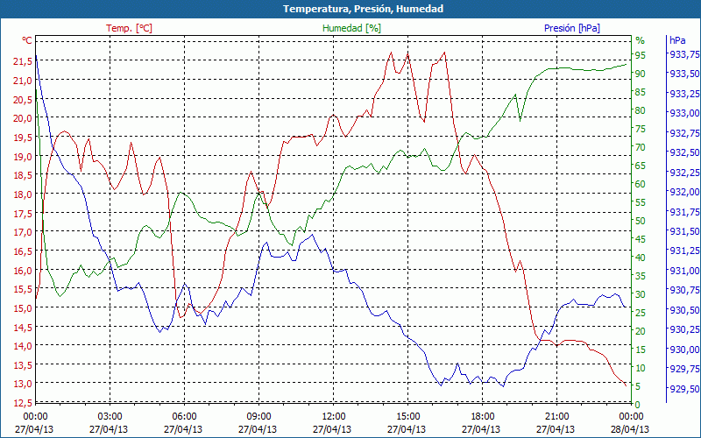Viewport: 701px width, 438px height.
Task: Select the green 'Humedad [%]' legend label
Action: point(352,28)
